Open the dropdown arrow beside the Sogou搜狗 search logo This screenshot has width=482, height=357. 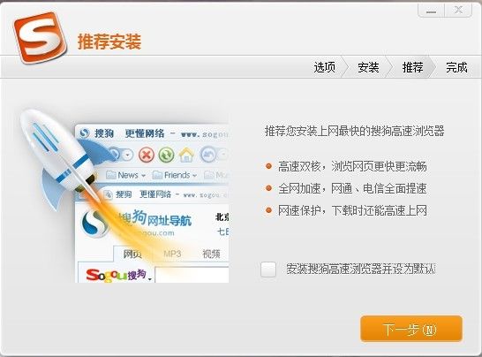coord(150,279)
